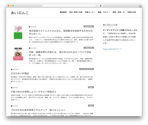Click the あいぶんことは sidebar heading
Image resolution: width=148 pixels, height=125 pixels.
point(110,25)
